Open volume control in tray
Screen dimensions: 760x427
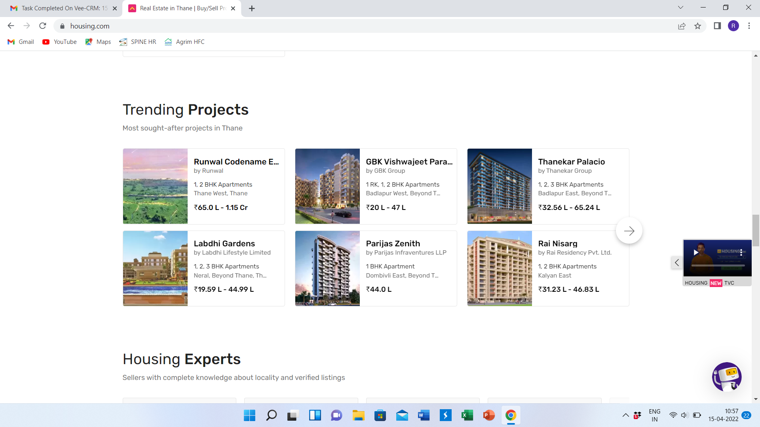(684, 415)
